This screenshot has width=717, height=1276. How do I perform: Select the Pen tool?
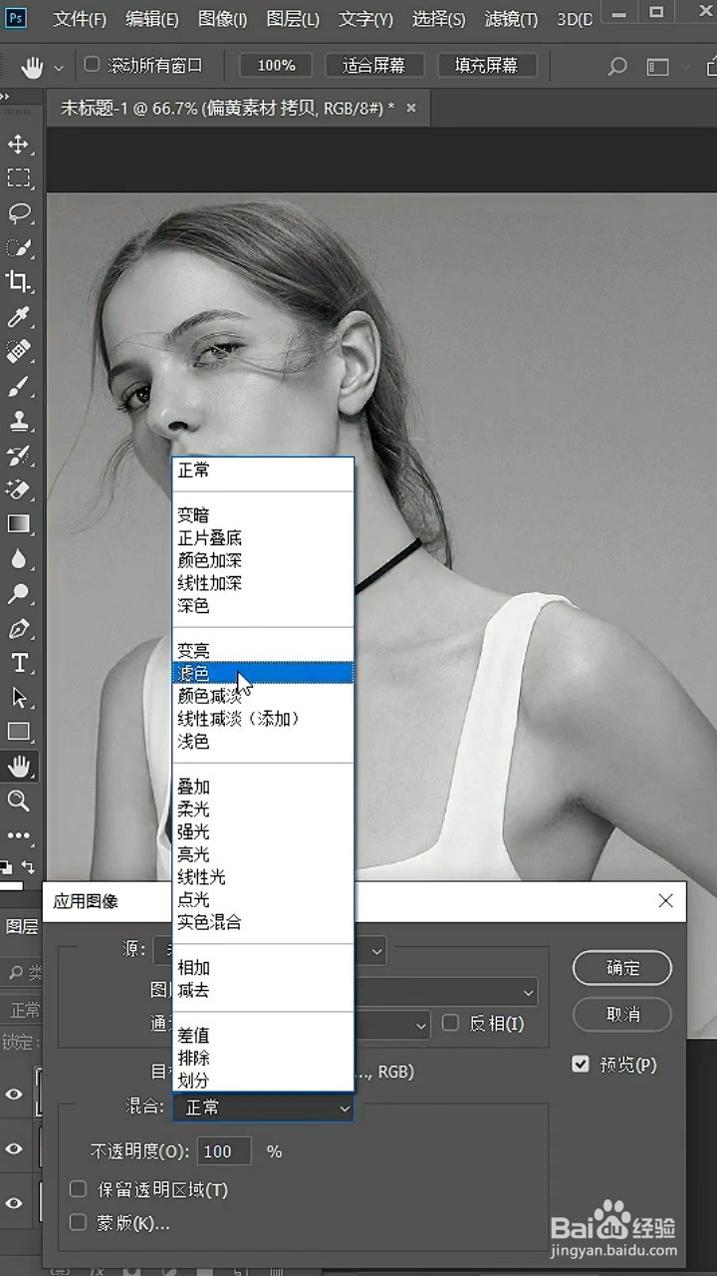coord(18,629)
